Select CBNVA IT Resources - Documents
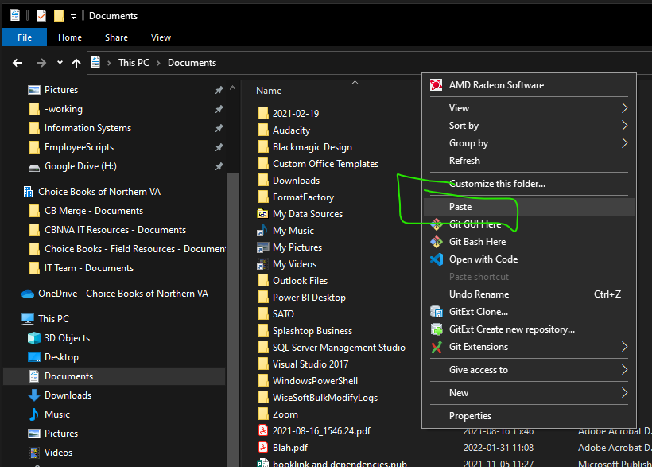The image size is (652, 467). coord(114,230)
